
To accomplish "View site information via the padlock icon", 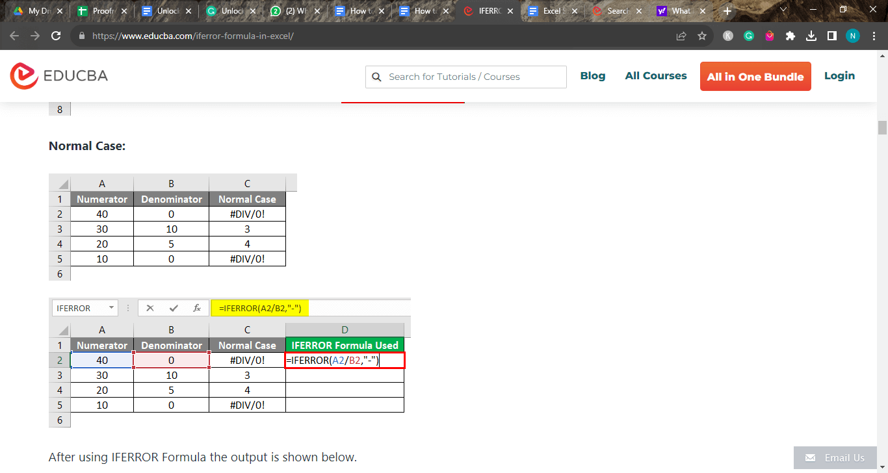I will 82,36.
